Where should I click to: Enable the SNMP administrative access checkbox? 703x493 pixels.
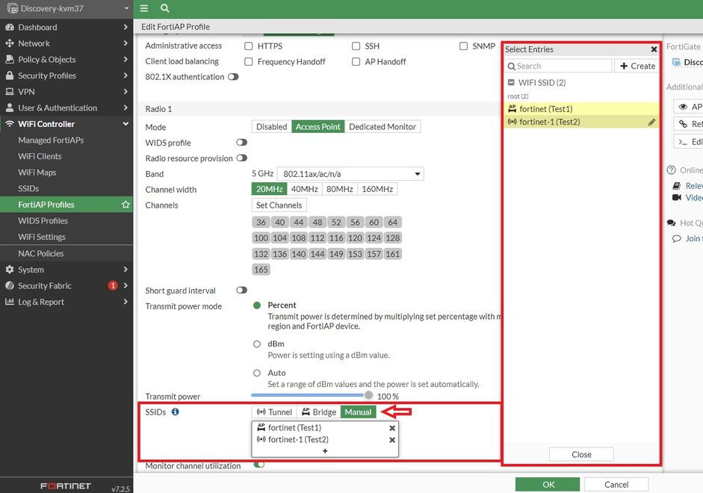[x=464, y=46]
